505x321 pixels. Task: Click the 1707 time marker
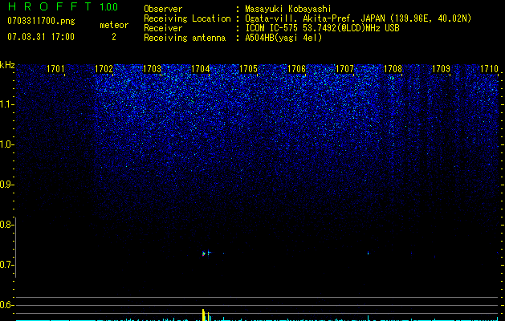(x=344, y=69)
